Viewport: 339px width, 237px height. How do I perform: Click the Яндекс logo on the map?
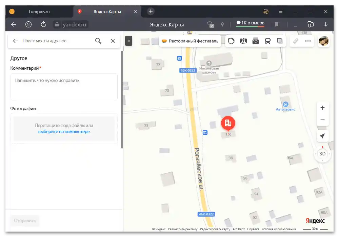point(315,221)
